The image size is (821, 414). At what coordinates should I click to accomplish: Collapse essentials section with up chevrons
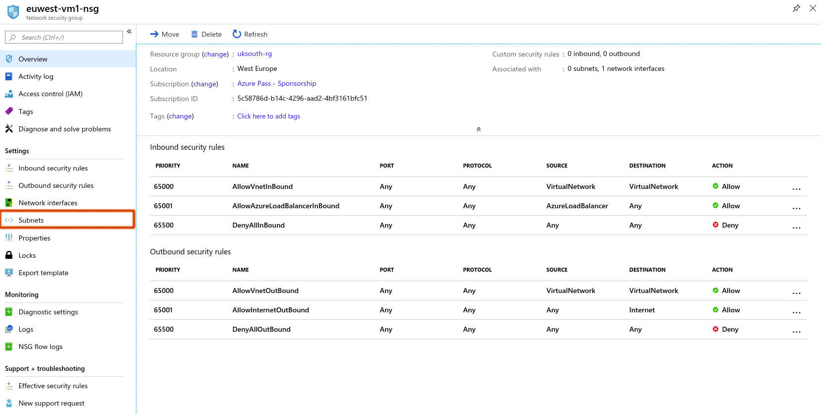point(479,129)
